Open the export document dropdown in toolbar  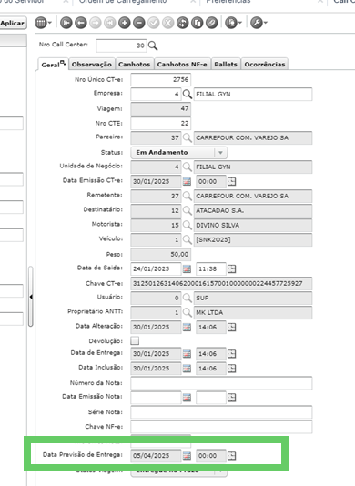pyautogui.click(x=233, y=23)
